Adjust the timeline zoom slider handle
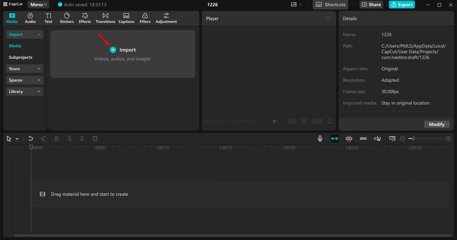 click(x=413, y=139)
